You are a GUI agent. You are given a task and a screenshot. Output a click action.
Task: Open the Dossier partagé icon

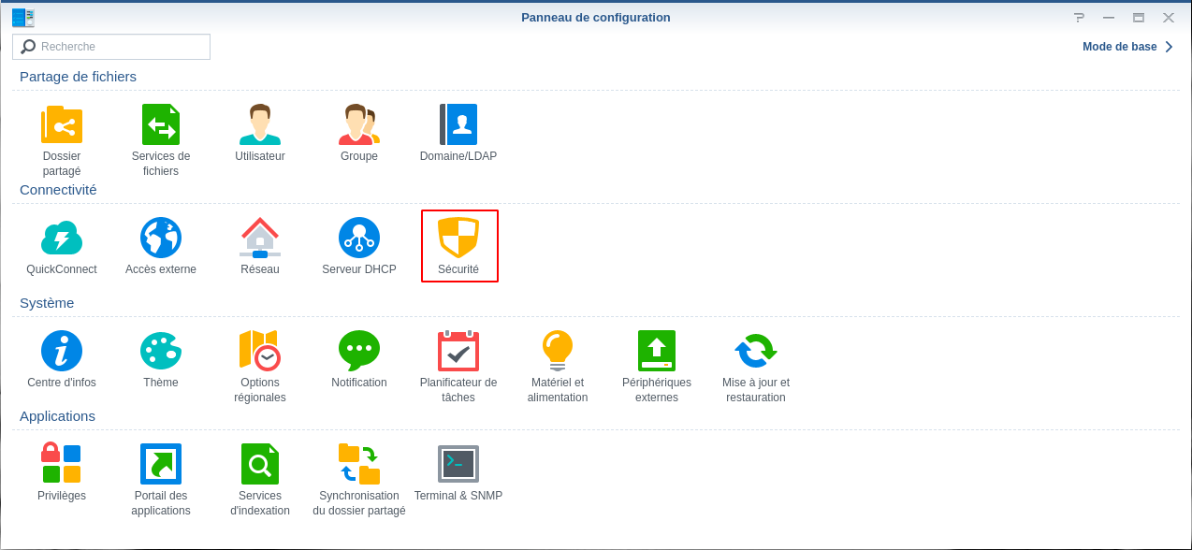click(x=62, y=125)
